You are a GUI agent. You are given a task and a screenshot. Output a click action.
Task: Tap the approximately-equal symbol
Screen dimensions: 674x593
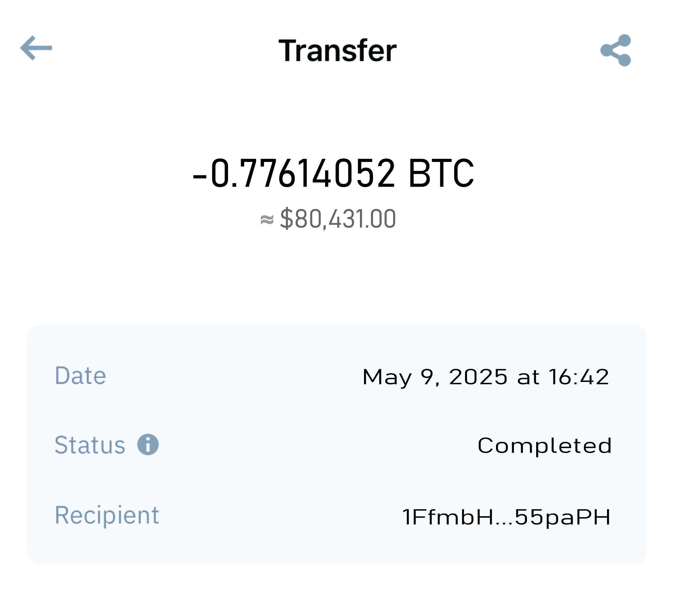(x=267, y=219)
